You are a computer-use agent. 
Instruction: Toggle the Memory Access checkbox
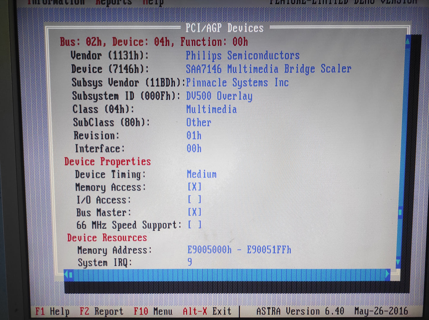[194, 187]
